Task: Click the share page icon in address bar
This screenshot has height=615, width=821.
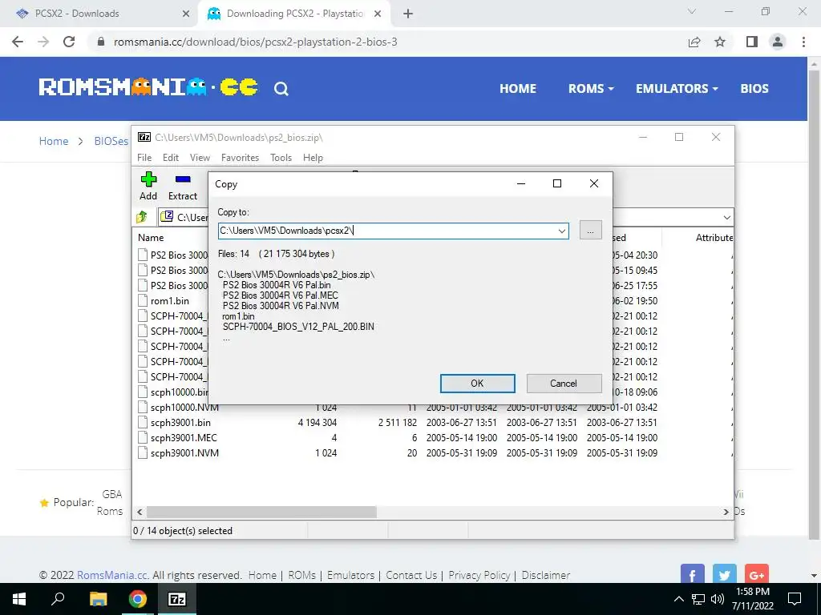Action: point(694,42)
